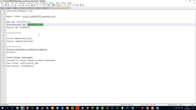Open Skype from the taskbar
Image resolution: width=196 pixels, height=110 pixels.
62,108
